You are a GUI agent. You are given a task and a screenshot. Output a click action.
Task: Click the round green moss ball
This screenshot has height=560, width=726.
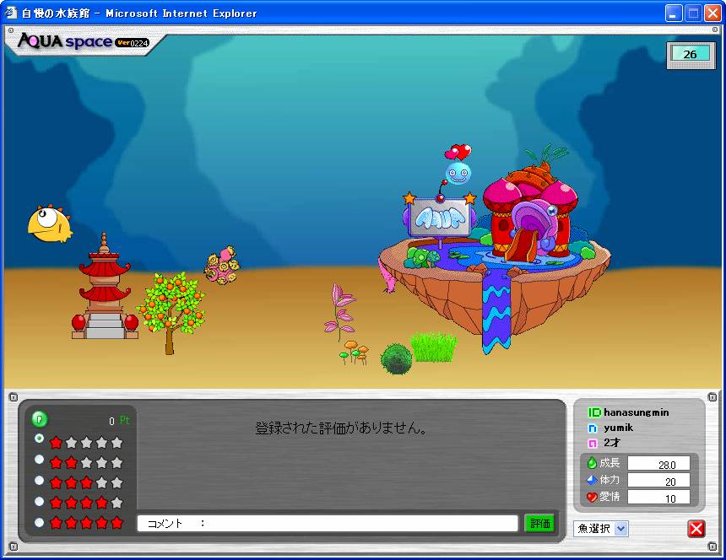(395, 358)
